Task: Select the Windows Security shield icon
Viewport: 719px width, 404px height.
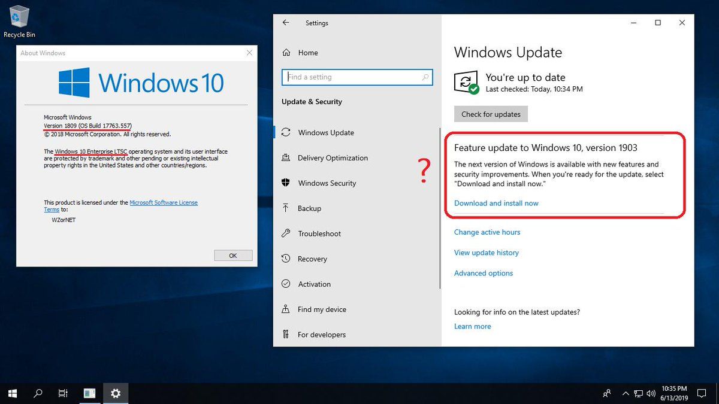Action: click(286, 183)
